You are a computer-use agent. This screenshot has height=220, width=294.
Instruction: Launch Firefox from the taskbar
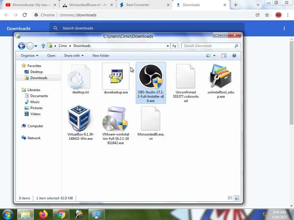click(x=43, y=214)
